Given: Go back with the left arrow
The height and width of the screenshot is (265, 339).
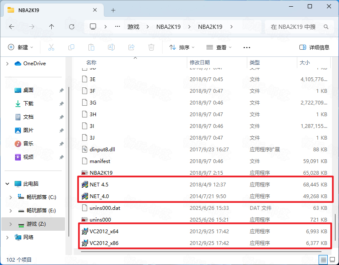Looking at the screenshot, I should click(x=12, y=27).
